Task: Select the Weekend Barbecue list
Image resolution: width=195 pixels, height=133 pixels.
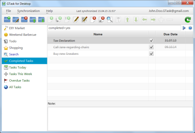Action: tap(25, 35)
